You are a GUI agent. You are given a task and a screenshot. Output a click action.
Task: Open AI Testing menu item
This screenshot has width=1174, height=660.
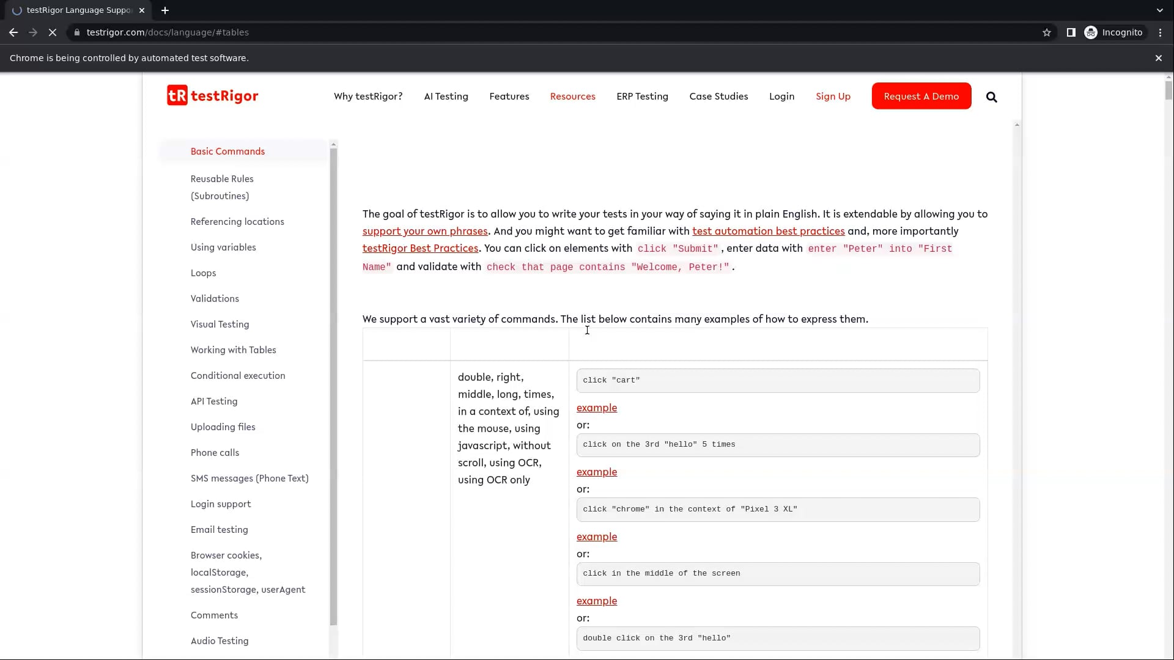446,97
